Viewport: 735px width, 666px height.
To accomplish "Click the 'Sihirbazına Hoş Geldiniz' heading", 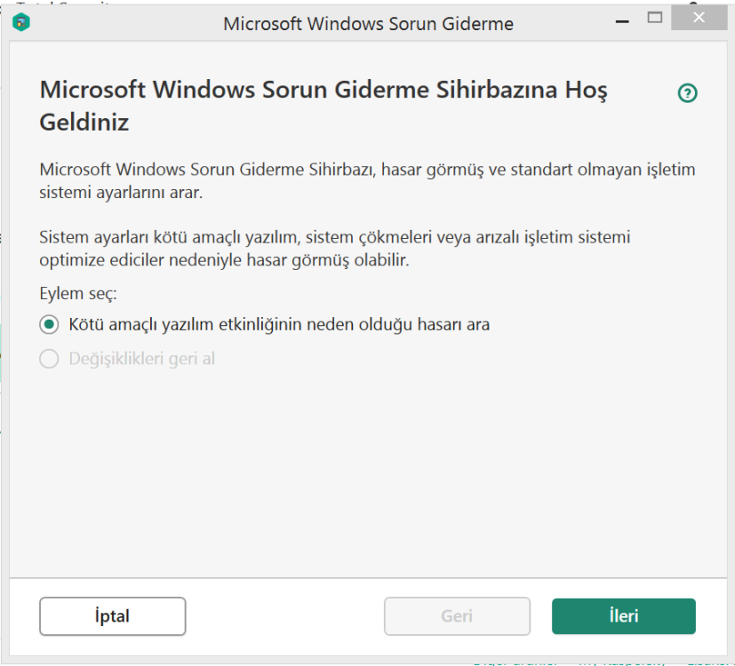I will point(324,106).
